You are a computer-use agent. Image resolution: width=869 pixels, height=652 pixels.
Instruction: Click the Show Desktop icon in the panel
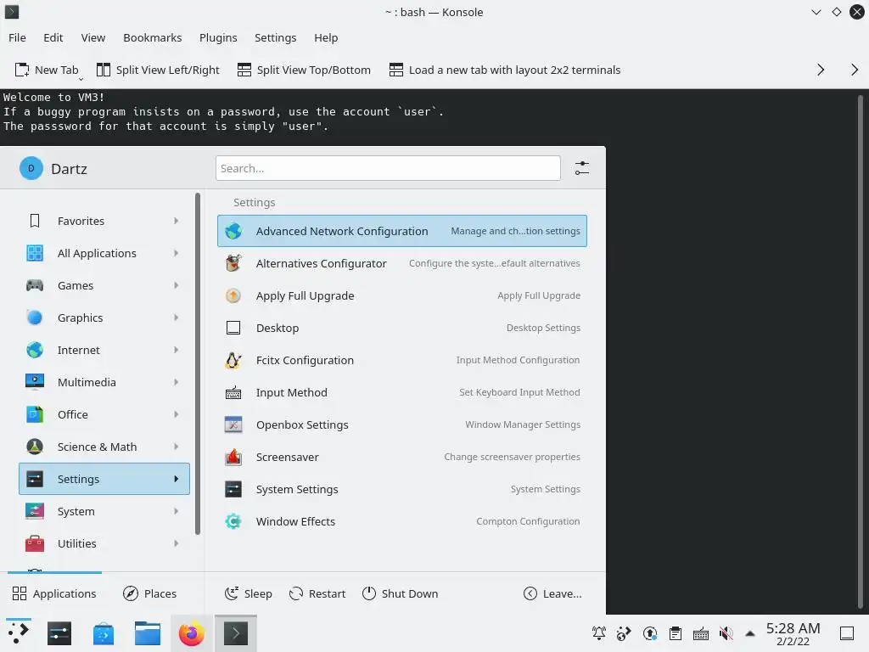847,633
